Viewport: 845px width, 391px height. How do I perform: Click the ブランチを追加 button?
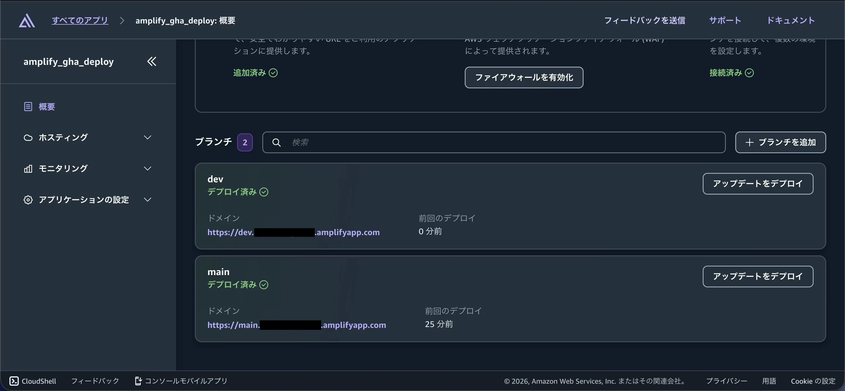click(x=780, y=142)
